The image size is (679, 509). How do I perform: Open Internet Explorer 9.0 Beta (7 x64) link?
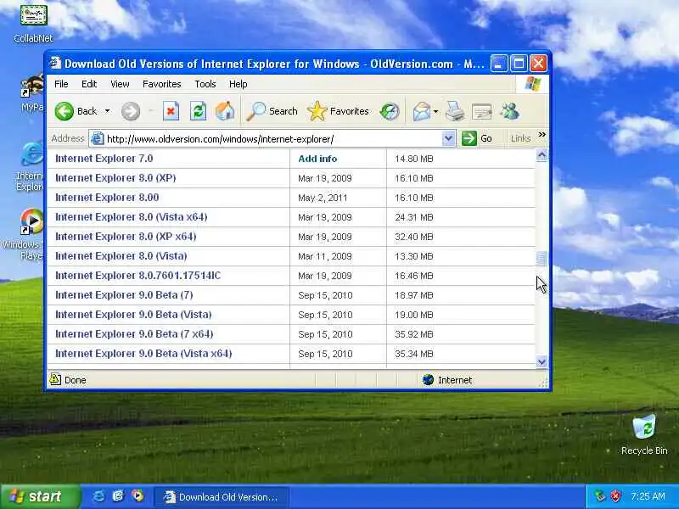[x=134, y=333]
